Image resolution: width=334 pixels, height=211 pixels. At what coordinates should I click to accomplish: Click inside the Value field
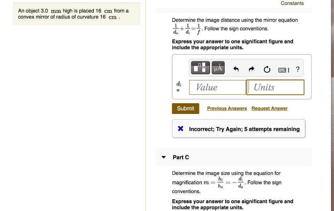pyautogui.click(x=217, y=87)
